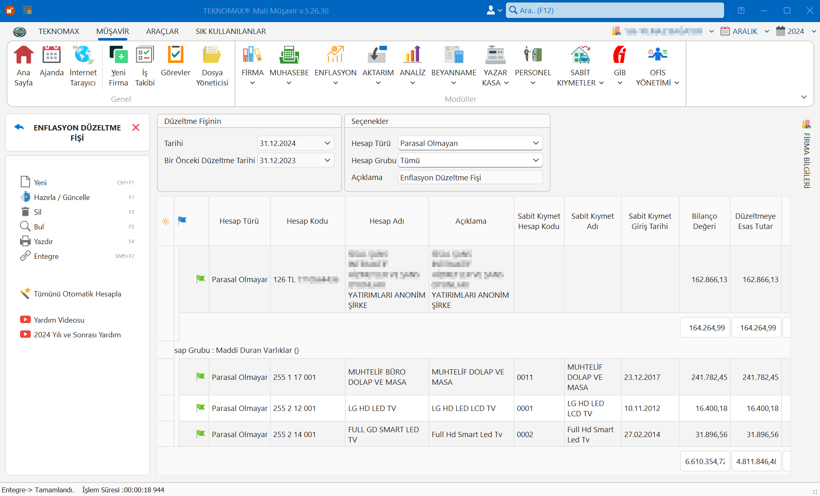The height and width of the screenshot is (496, 820).
Task: Focus the Ara.. (F12) search box
Action: tap(615, 10)
